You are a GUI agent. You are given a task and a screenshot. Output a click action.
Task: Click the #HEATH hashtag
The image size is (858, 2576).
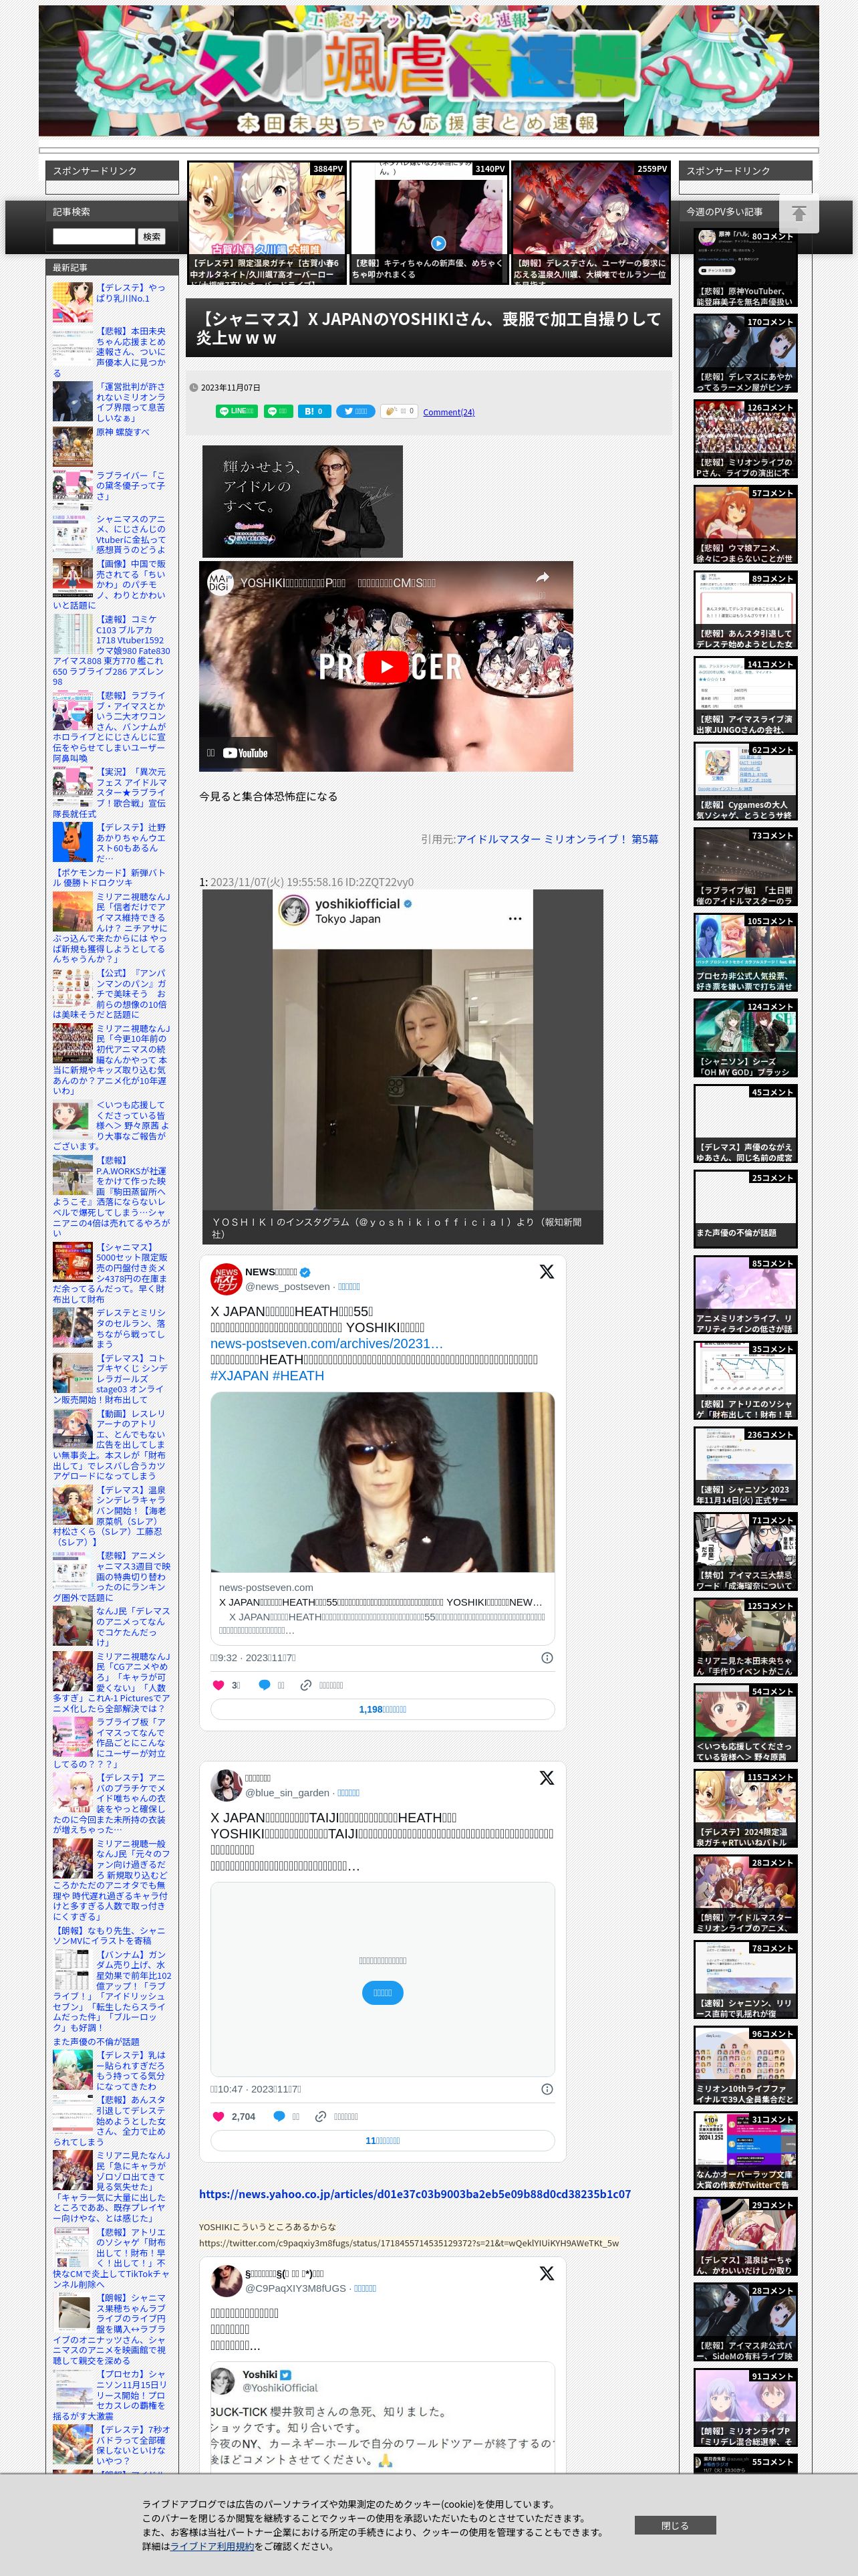coord(297,1375)
